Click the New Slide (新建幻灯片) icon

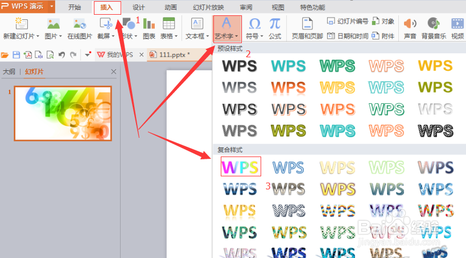point(22,23)
